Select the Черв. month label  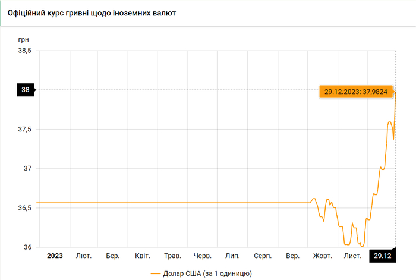click(203, 256)
